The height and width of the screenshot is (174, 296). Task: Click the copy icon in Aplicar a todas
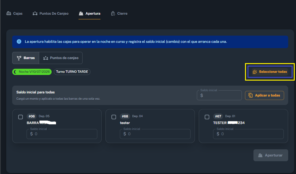tap(250, 95)
